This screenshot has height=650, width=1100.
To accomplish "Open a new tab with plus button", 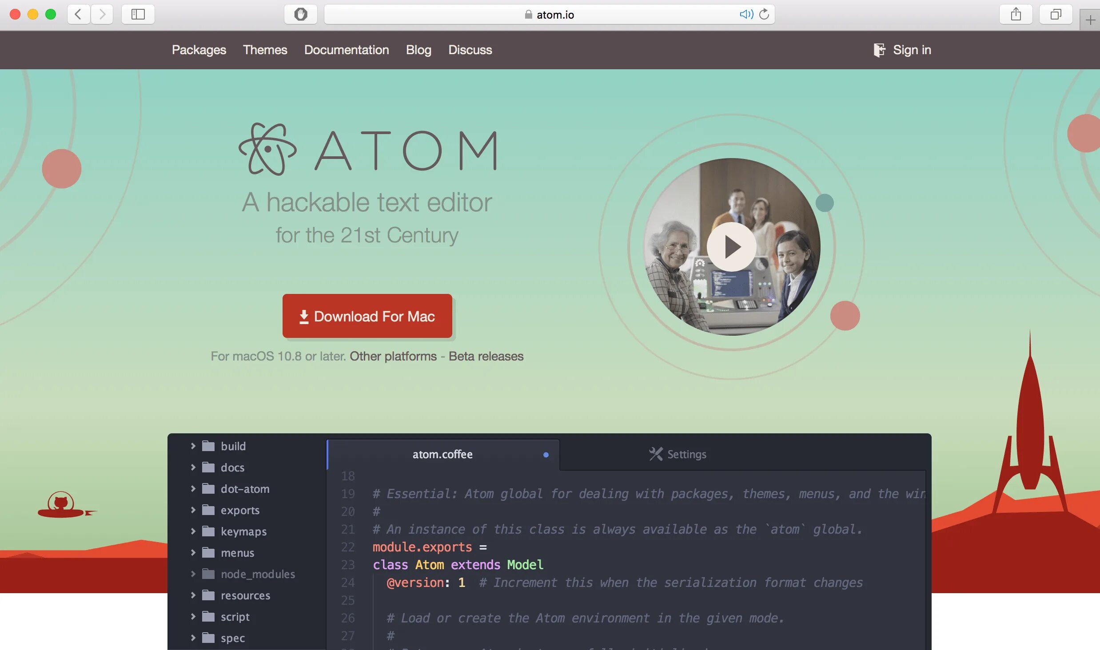I will pos(1090,20).
